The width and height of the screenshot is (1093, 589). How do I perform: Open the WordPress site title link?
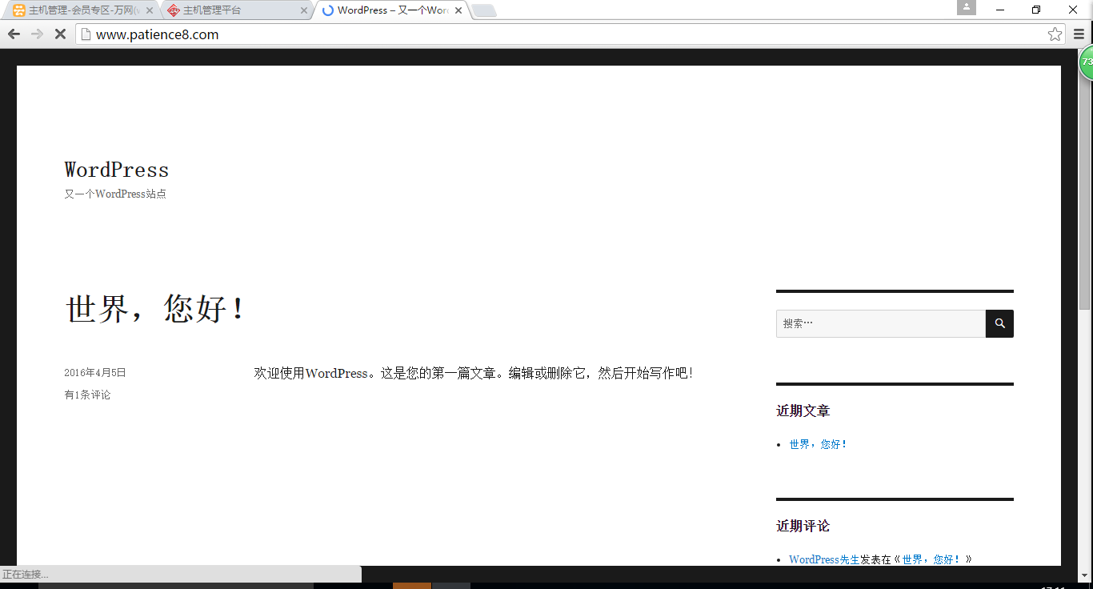117,170
